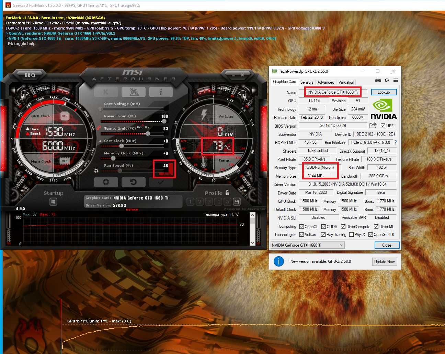
Task: Switch to the Advanced tab
Action: (326, 82)
